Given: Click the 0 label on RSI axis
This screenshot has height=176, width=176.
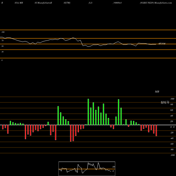Looking at the screenshot, I should pos(2,60).
